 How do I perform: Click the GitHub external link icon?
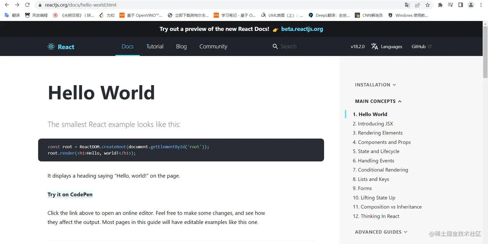430,46
